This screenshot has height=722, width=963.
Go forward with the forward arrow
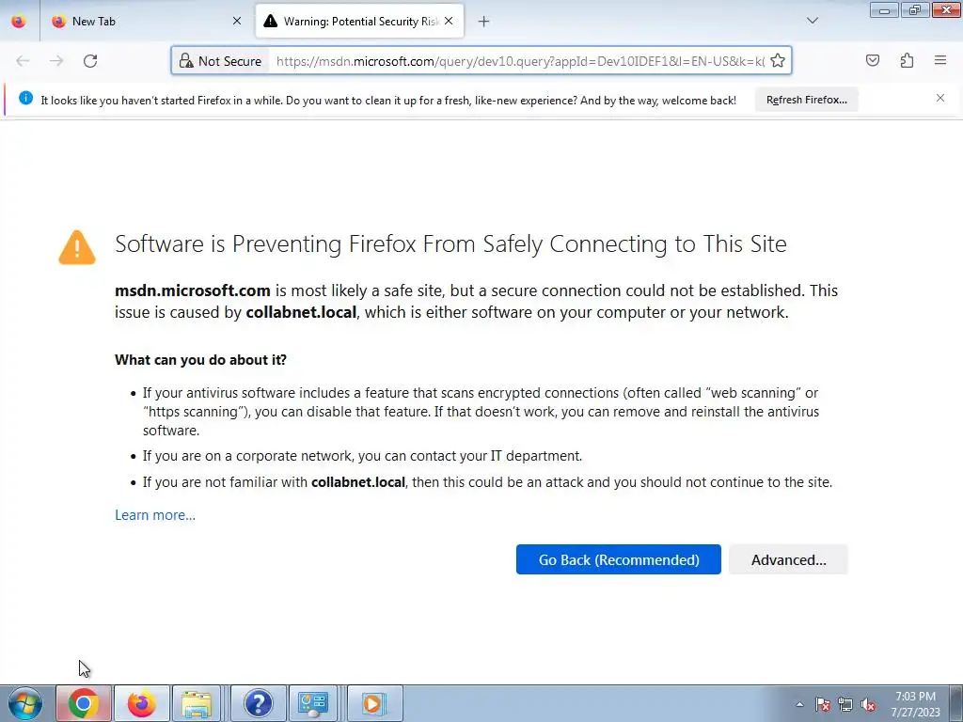pyautogui.click(x=56, y=61)
